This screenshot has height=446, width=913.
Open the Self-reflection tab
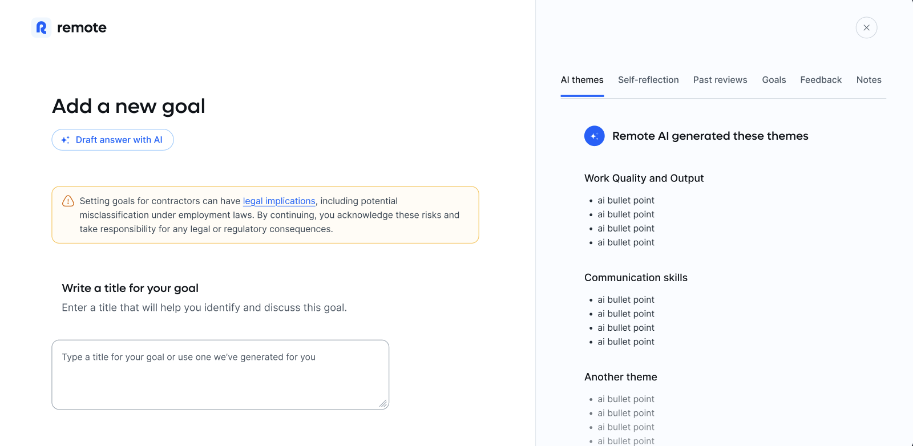pyautogui.click(x=648, y=80)
